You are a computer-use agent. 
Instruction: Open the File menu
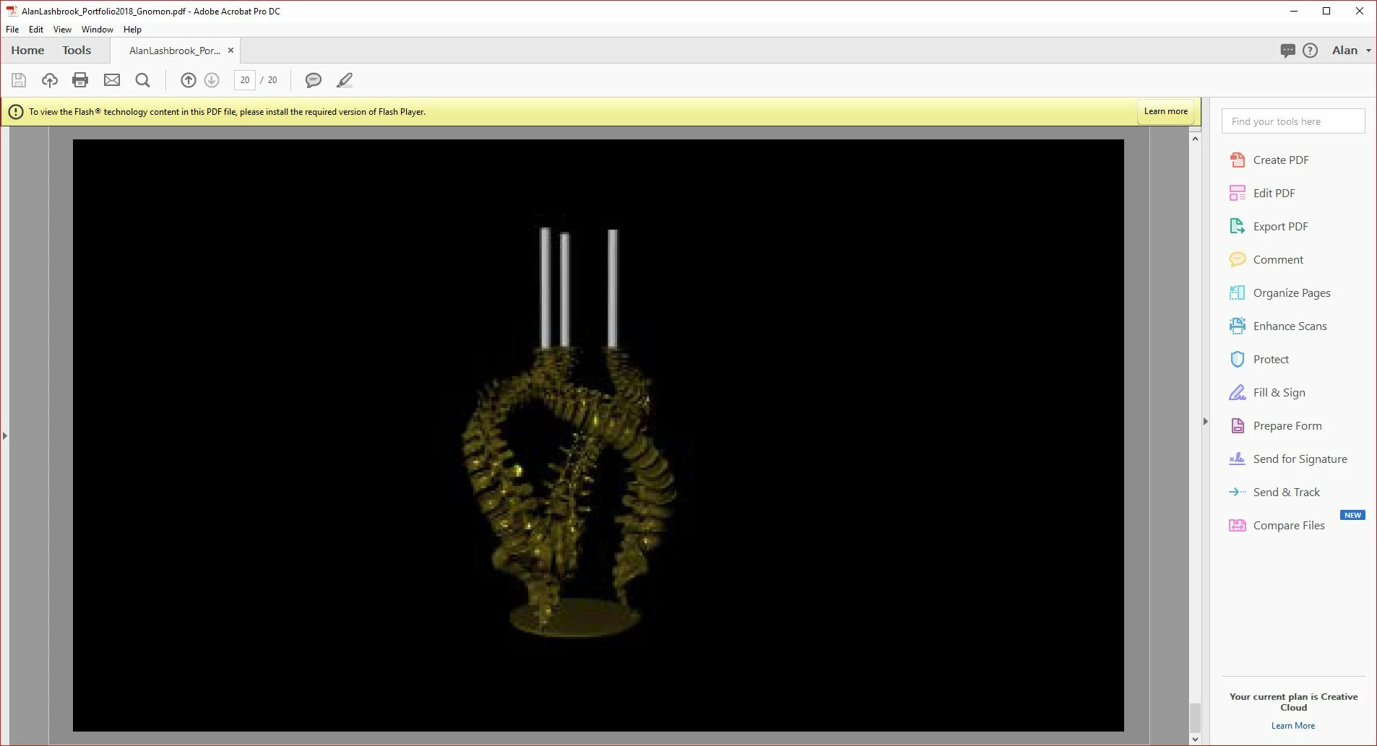[12, 30]
